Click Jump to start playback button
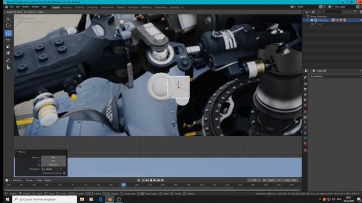Image resolution: width=362 pixels, height=203 pixels. (x=143, y=180)
